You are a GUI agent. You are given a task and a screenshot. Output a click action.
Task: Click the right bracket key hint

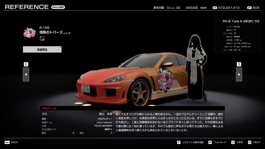(239, 64)
